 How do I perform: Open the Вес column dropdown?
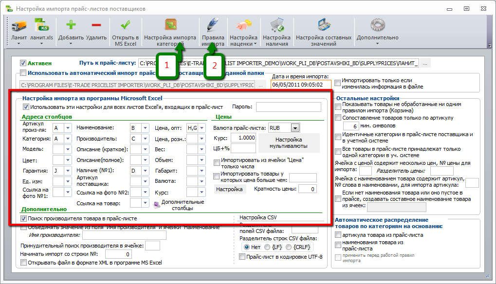point(202,149)
